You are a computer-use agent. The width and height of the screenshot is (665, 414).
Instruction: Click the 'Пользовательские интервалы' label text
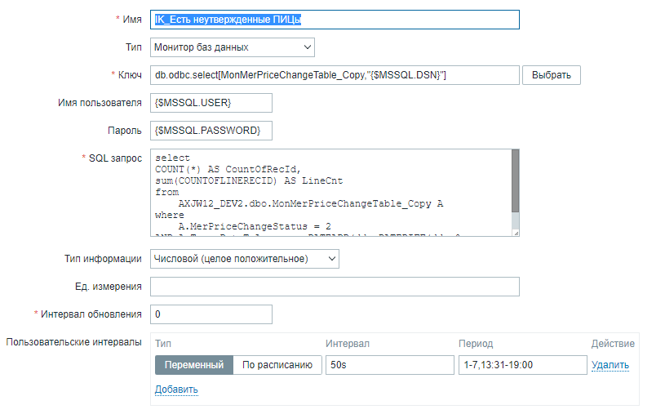(x=74, y=341)
